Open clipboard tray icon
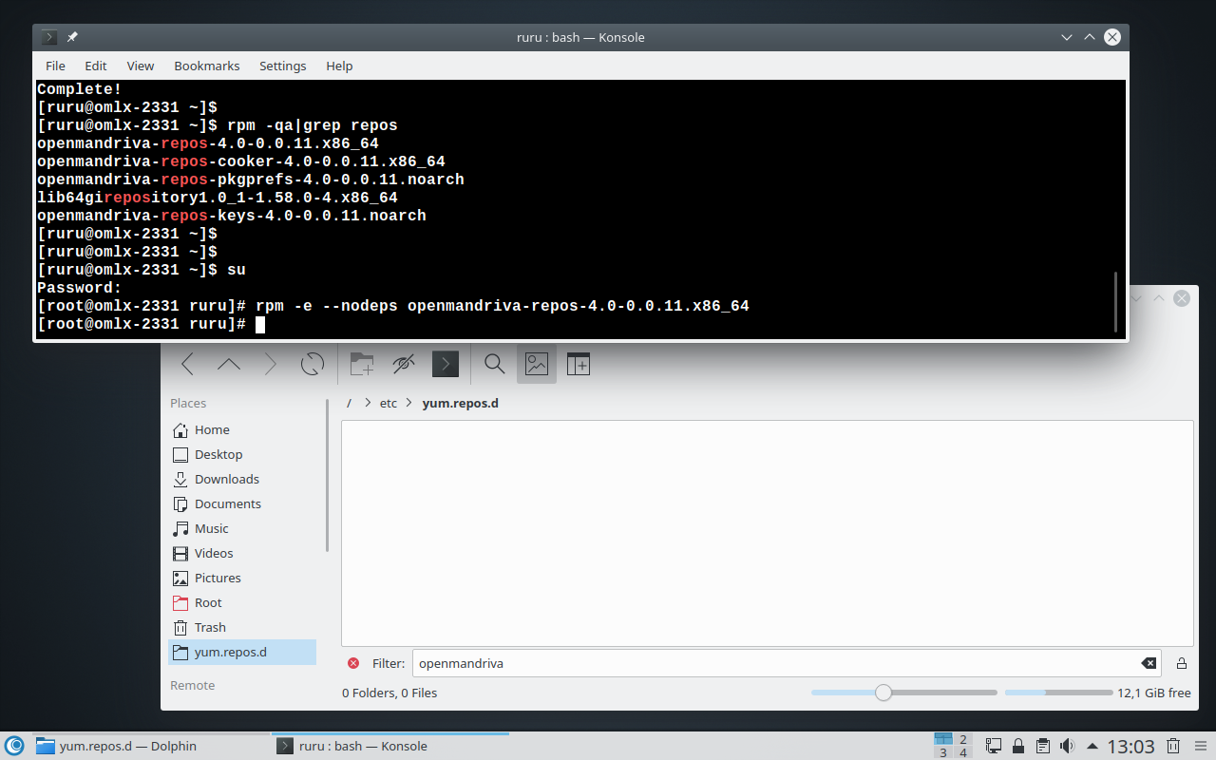 [1042, 746]
